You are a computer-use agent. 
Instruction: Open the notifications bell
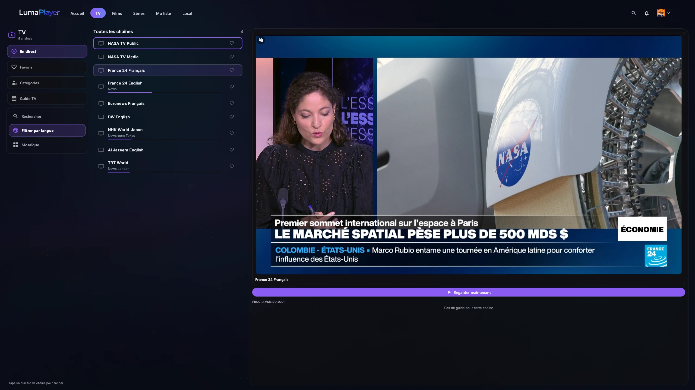click(x=647, y=13)
